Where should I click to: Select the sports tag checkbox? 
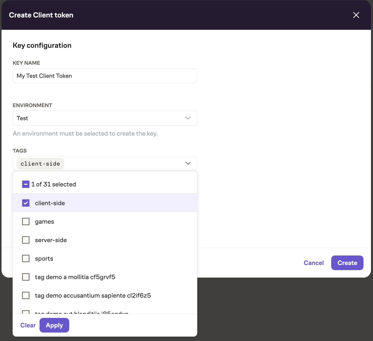(x=26, y=258)
